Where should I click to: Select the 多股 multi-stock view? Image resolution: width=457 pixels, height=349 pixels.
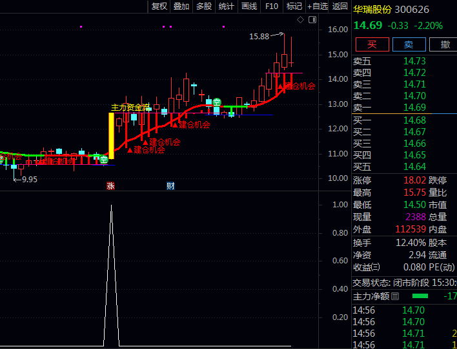[x=204, y=6]
